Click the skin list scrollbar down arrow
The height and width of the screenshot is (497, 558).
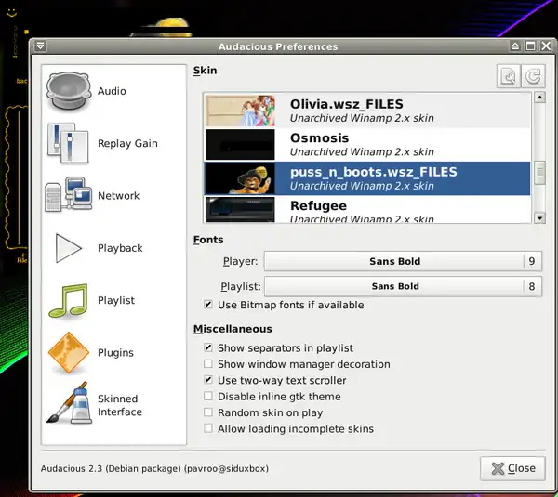tap(539, 218)
